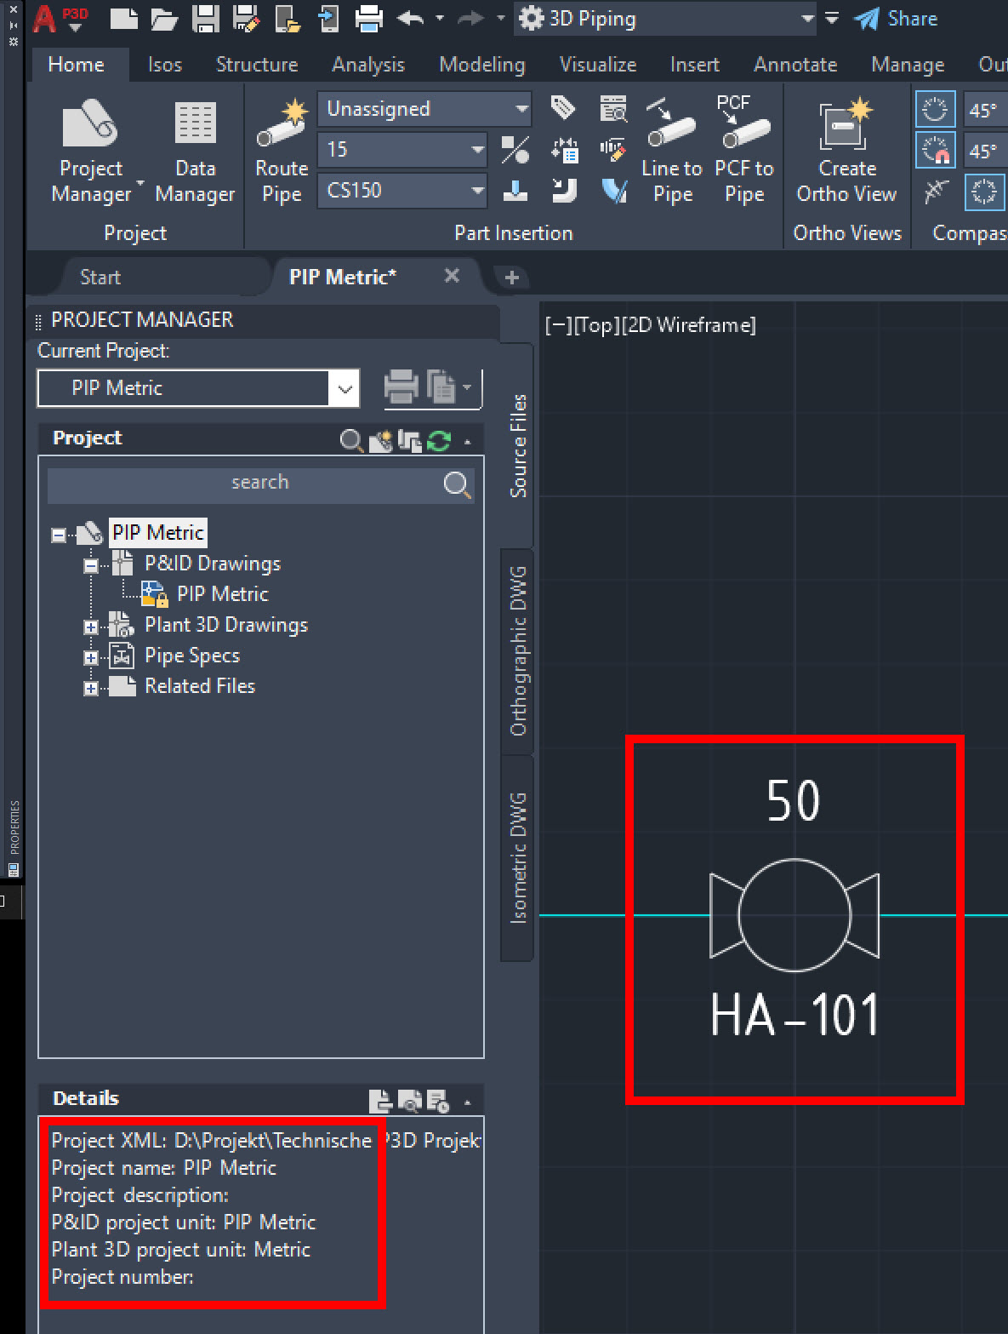Viewport: 1008px width, 1334px height.
Task: Click the Route Pipe tool
Action: pos(282,152)
